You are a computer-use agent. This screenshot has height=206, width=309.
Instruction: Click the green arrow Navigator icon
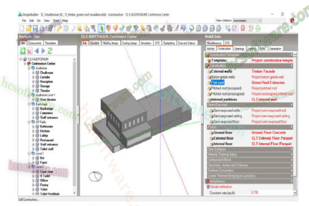23,51
